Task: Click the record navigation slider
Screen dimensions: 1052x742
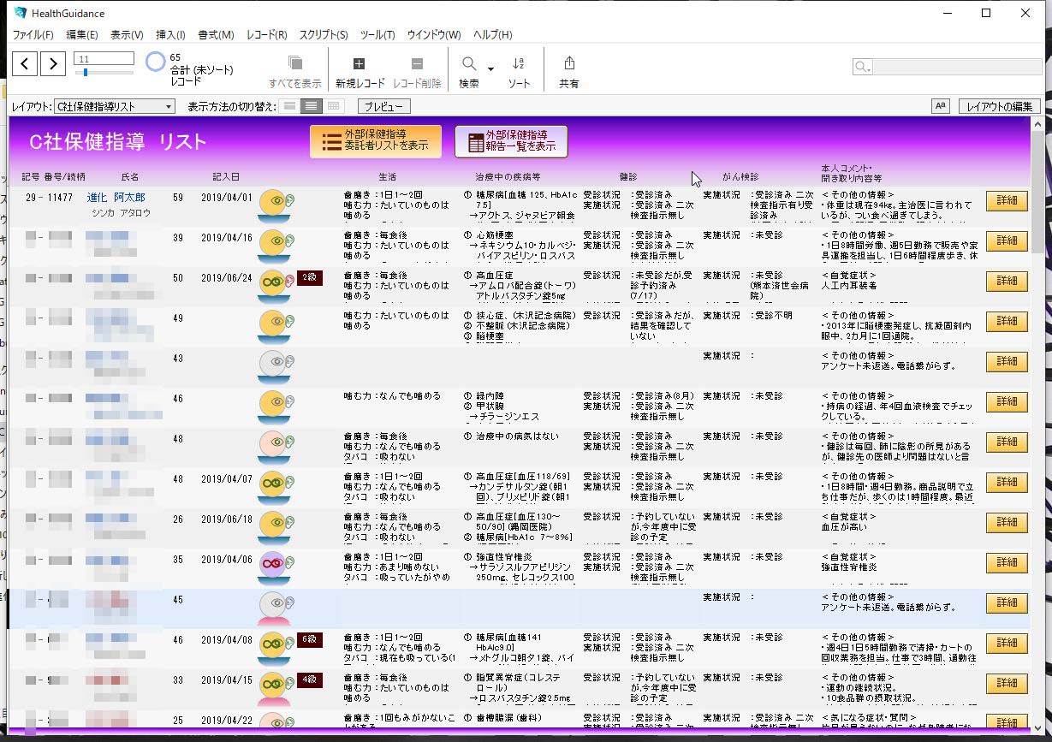Action: pos(104,73)
